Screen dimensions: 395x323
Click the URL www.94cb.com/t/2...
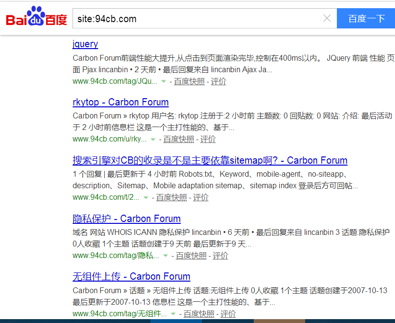106,197
